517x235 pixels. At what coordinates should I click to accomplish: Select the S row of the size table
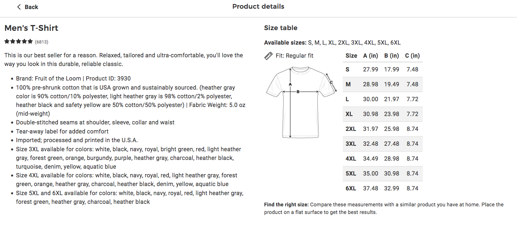coord(382,69)
